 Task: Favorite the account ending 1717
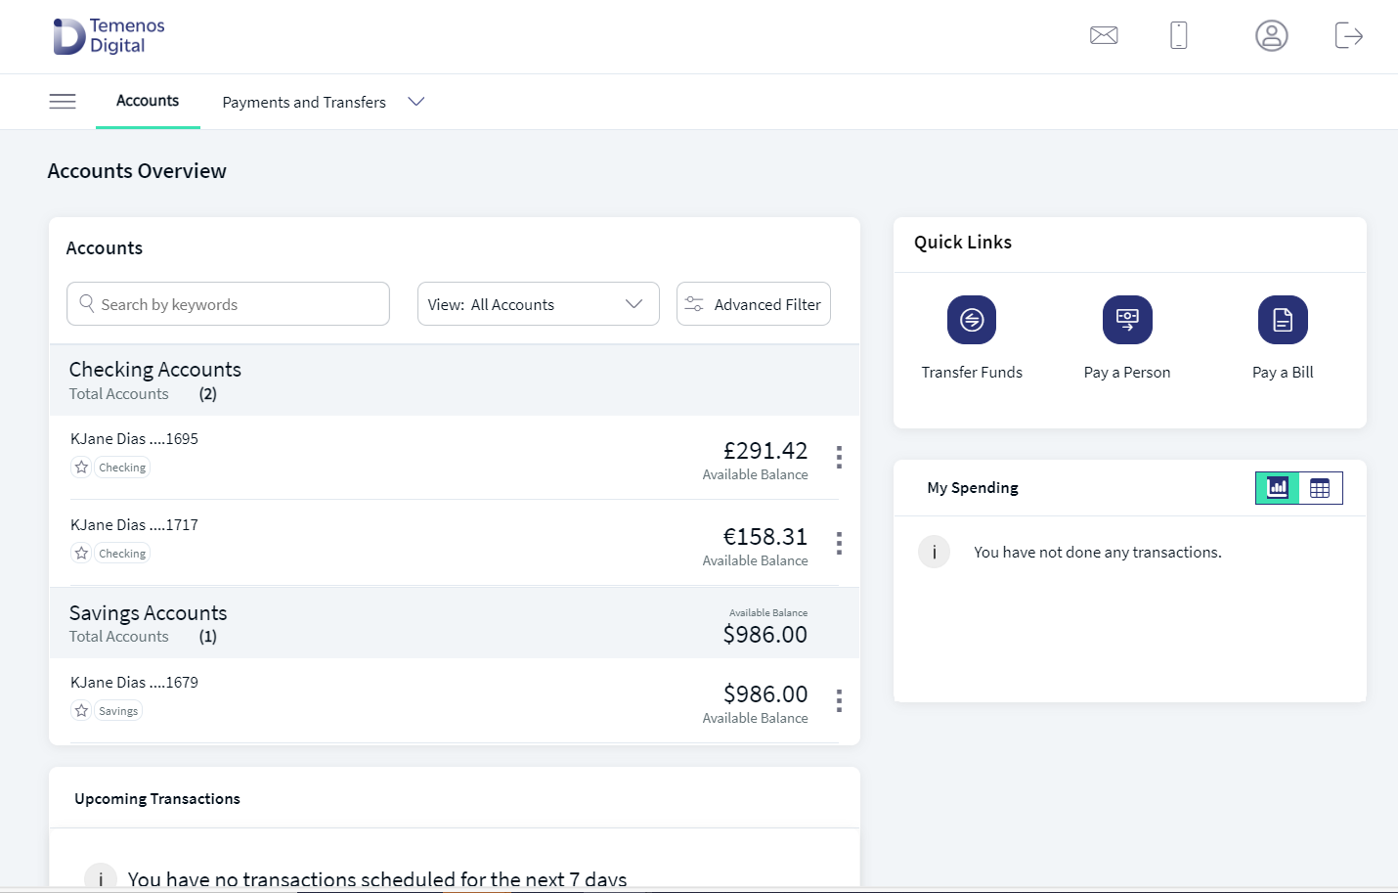pos(82,554)
